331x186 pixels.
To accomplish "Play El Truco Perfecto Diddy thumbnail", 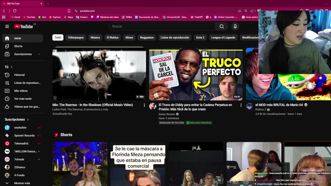I will pos(196,74).
